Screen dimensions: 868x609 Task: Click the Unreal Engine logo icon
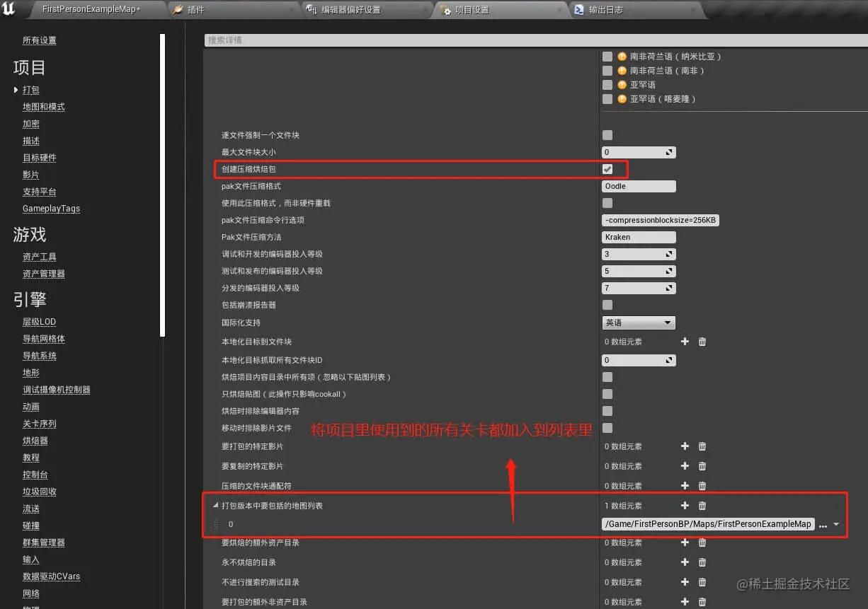click(x=9, y=9)
